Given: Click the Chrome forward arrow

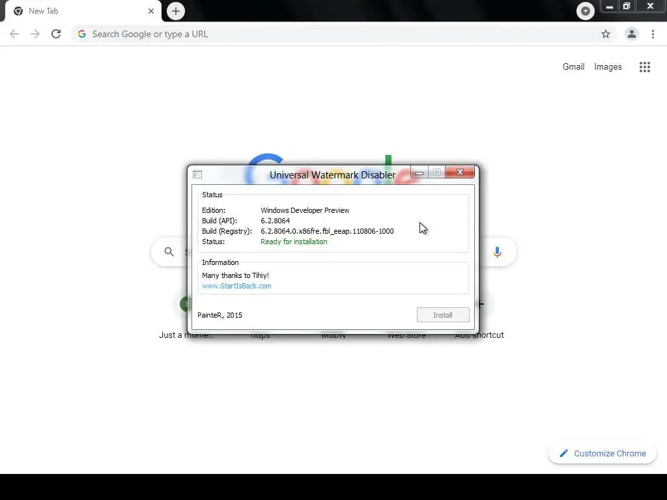Looking at the screenshot, I should point(35,34).
